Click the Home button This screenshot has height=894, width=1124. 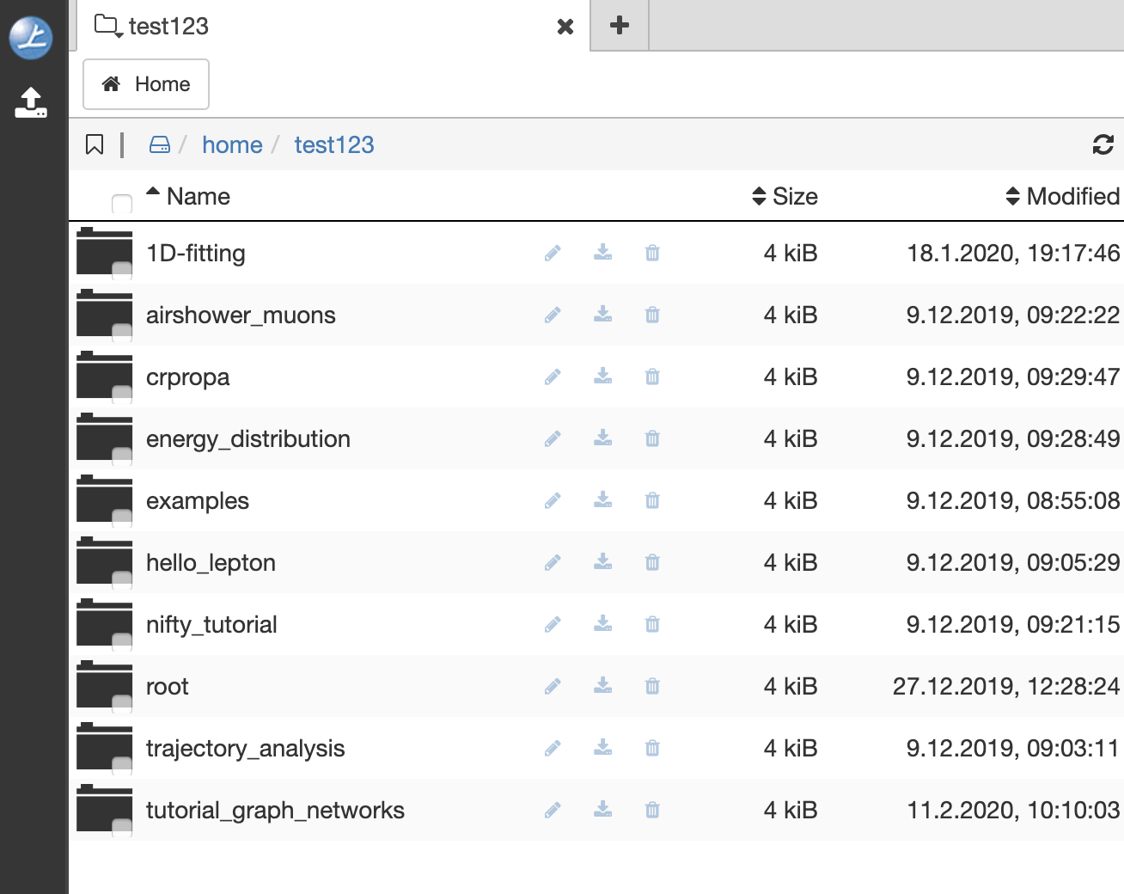[x=145, y=83]
